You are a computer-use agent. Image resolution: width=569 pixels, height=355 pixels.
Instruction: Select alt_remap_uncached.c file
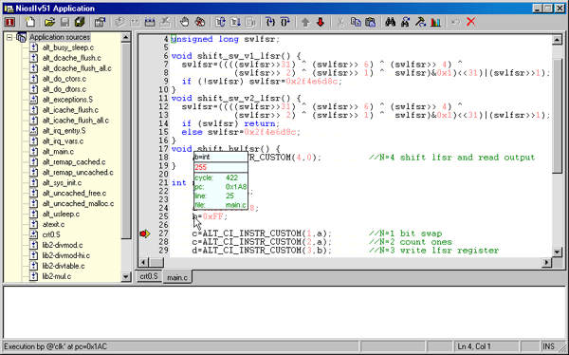pos(78,173)
